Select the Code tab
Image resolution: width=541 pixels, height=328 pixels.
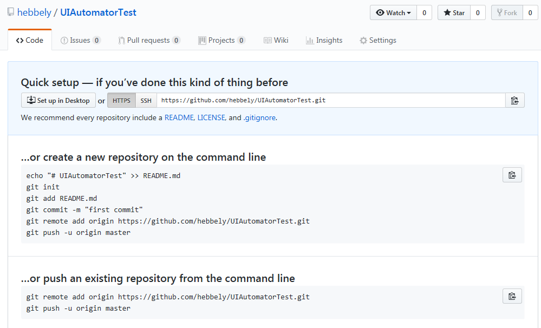pyautogui.click(x=30, y=40)
